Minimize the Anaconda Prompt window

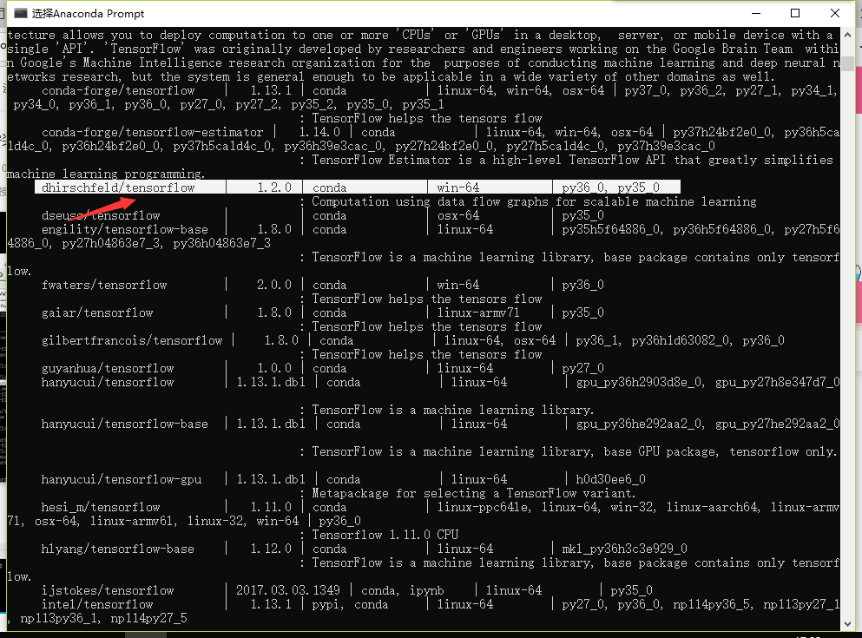[756, 13]
